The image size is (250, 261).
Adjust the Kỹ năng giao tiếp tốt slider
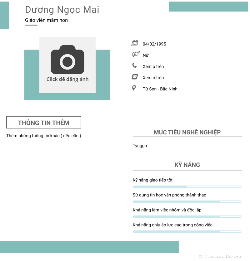[187, 187]
